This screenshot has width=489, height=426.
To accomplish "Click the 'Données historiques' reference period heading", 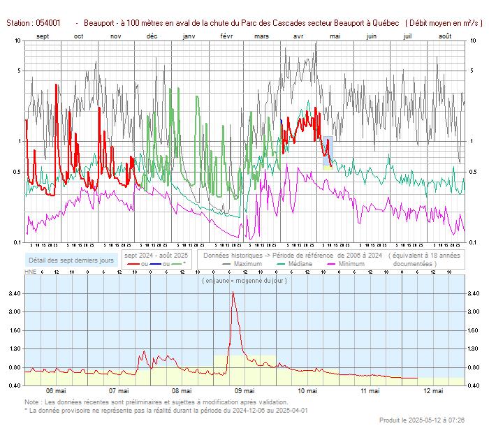I will [x=293, y=256].
